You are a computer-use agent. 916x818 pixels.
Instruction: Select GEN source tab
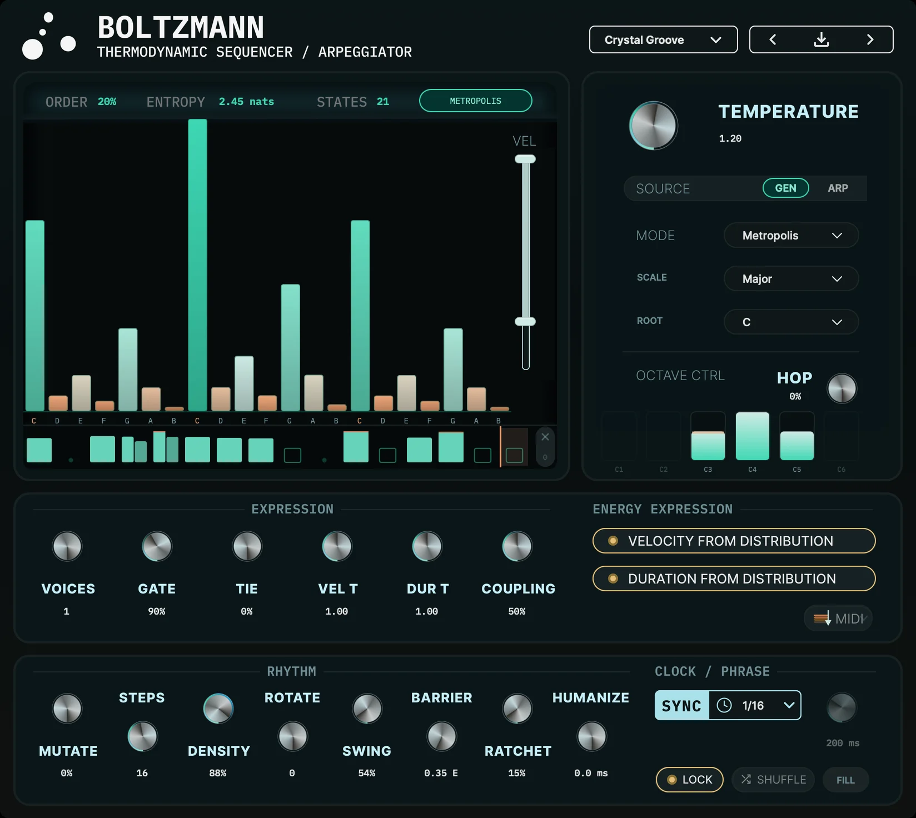click(x=785, y=188)
